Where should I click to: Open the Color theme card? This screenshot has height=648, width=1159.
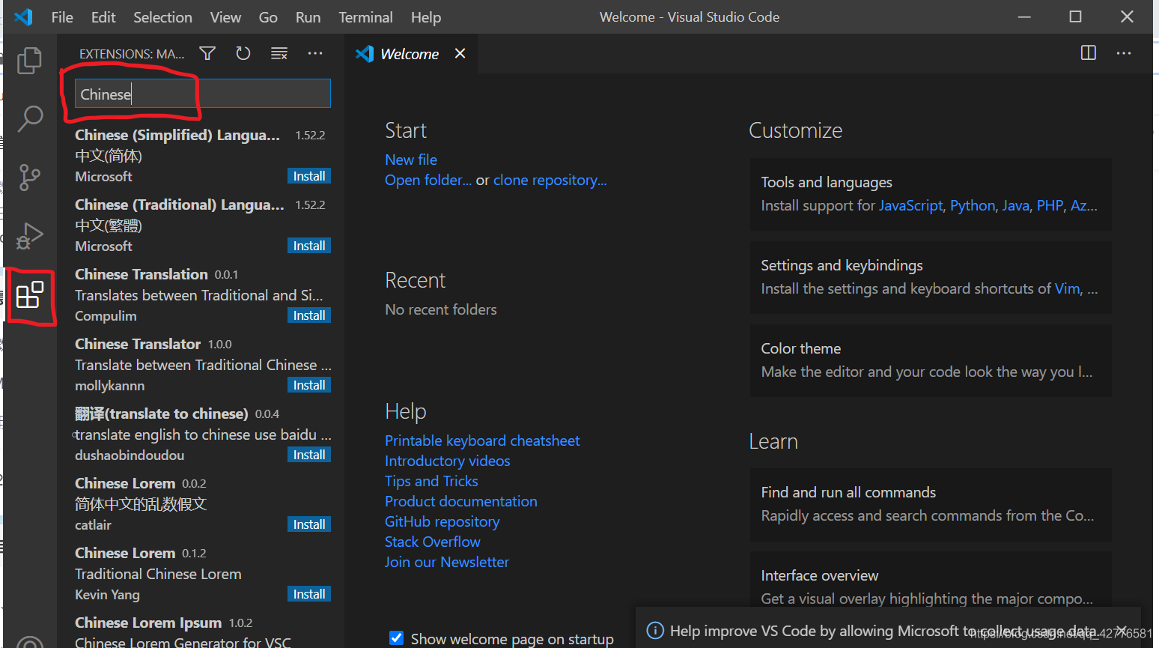(931, 360)
